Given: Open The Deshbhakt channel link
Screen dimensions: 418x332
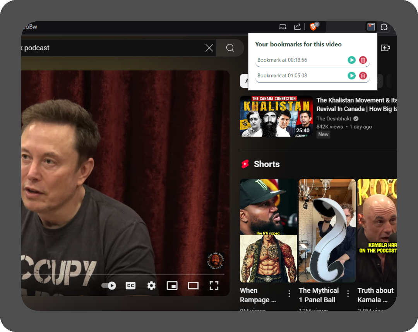Looking at the screenshot, I should 334,119.
